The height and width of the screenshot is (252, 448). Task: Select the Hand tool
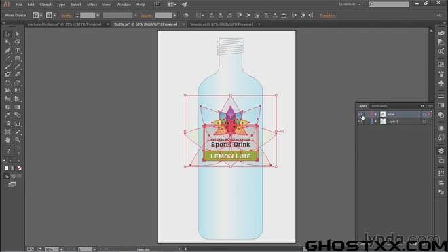click(7, 140)
